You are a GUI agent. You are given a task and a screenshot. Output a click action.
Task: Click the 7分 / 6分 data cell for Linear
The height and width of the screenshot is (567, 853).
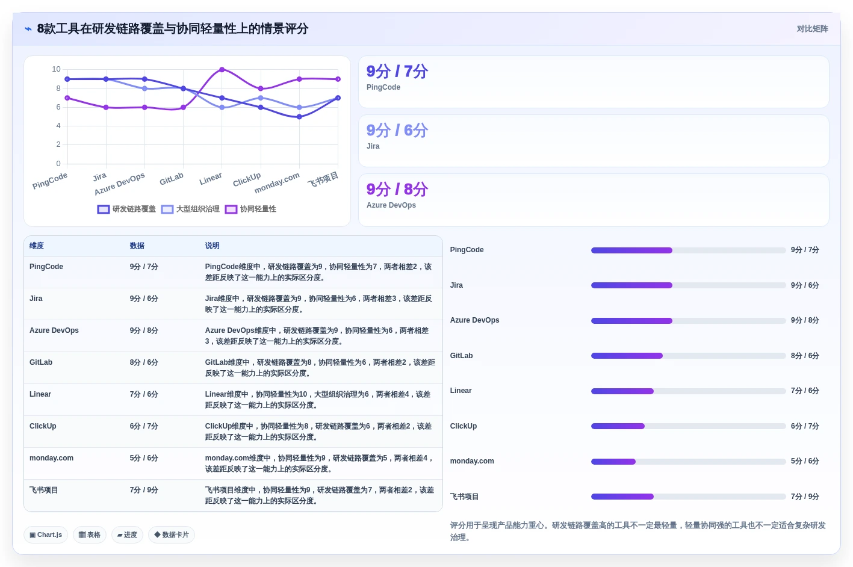(144, 394)
